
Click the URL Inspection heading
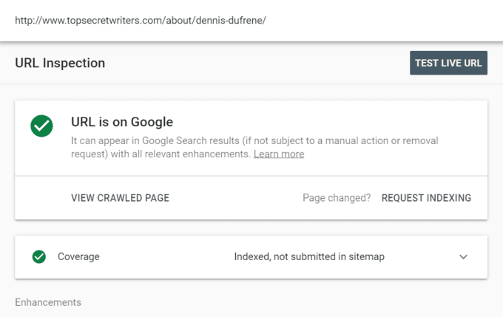pyautogui.click(x=60, y=64)
